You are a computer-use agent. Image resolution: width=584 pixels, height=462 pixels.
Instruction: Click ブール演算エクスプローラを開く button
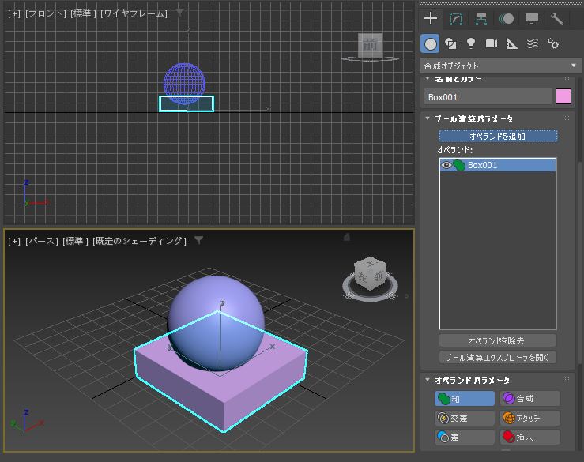tap(498, 358)
